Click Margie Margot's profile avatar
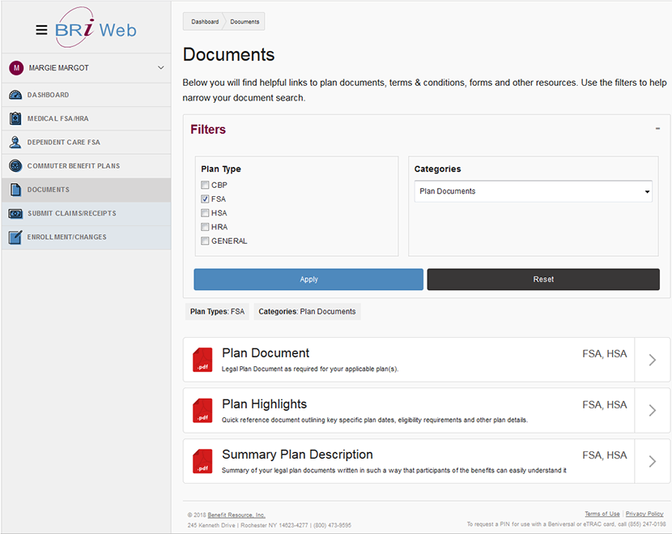The image size is (672, 534). tap(17, 68)
